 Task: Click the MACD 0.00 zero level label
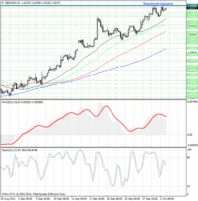click(189, 135)
